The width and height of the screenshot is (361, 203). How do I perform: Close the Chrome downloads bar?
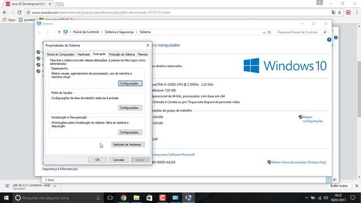click(356, 186)
